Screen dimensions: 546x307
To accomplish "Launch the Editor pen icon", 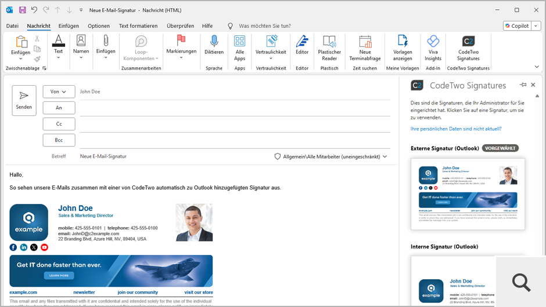I will [302, 45].
